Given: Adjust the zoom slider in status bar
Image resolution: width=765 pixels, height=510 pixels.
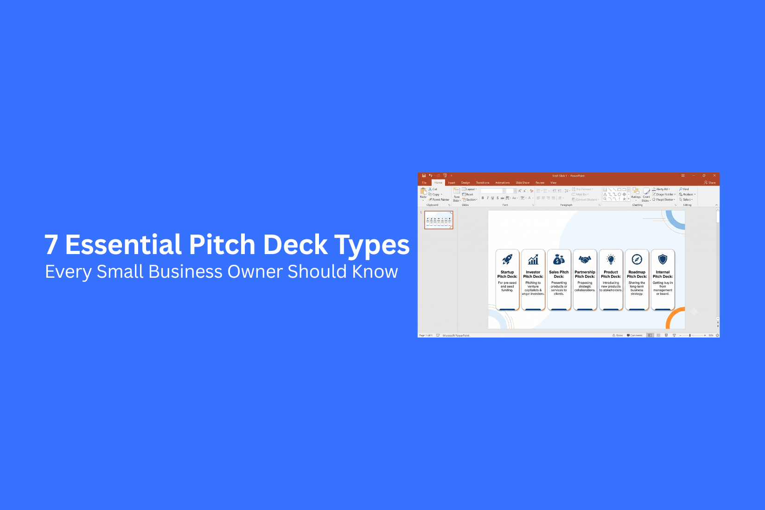Looking at the screenshot, I should click(690, 335).
